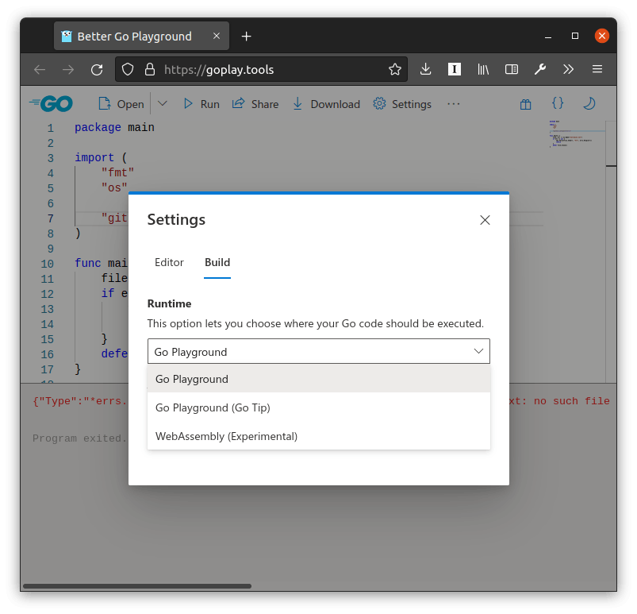
Task: Toggle dark mode using the moon icon
Action: coord(589,103)
